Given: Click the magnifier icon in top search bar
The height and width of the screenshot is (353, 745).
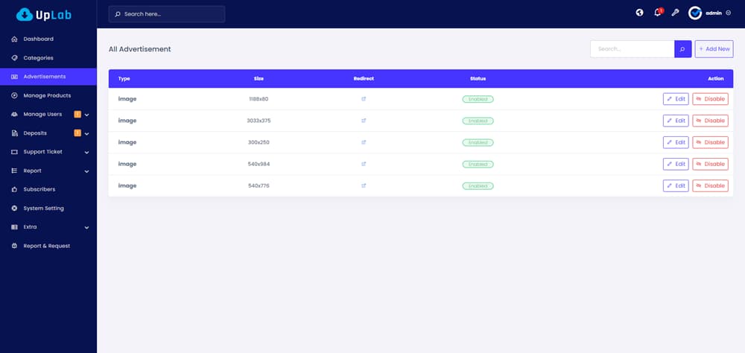Looking at the screenshot, I should [x=118, y=14].
